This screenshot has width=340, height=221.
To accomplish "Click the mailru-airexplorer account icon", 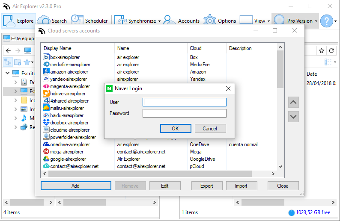I will pyautogui.click(x=46, y=108).
